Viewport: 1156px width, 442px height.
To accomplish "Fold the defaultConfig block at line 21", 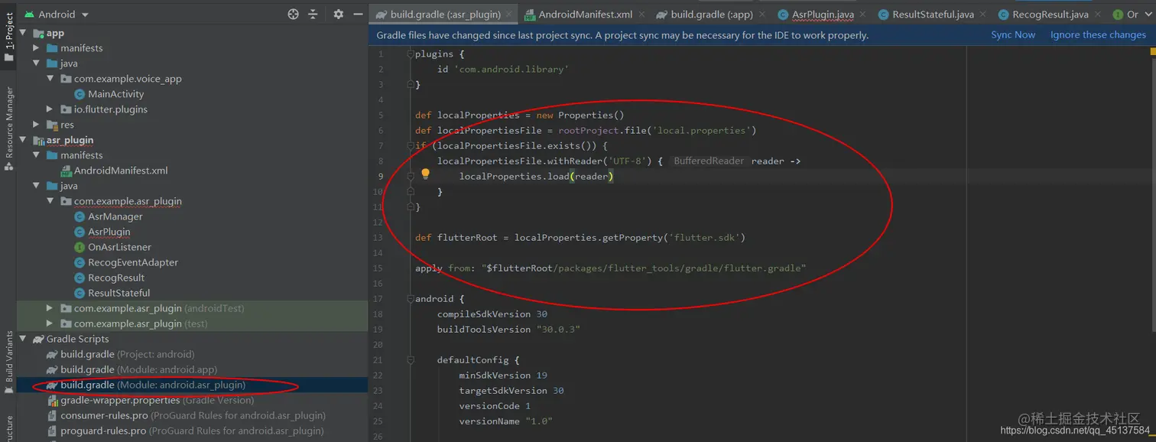I will (410, 359).
